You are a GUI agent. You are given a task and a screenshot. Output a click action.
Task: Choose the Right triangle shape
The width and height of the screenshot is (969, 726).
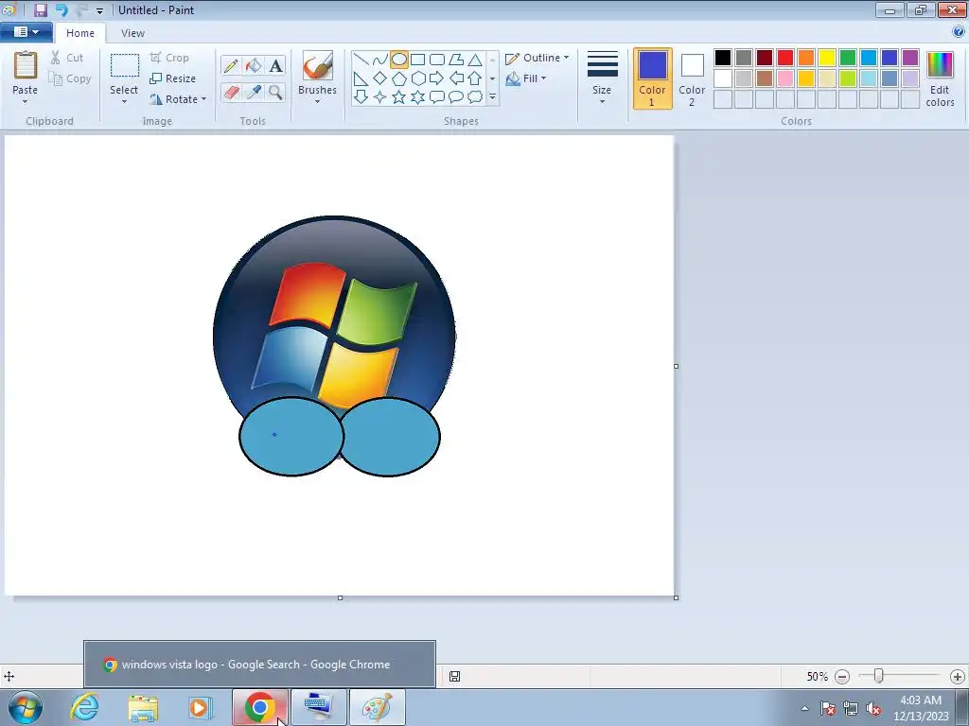(x=361, y=78)
